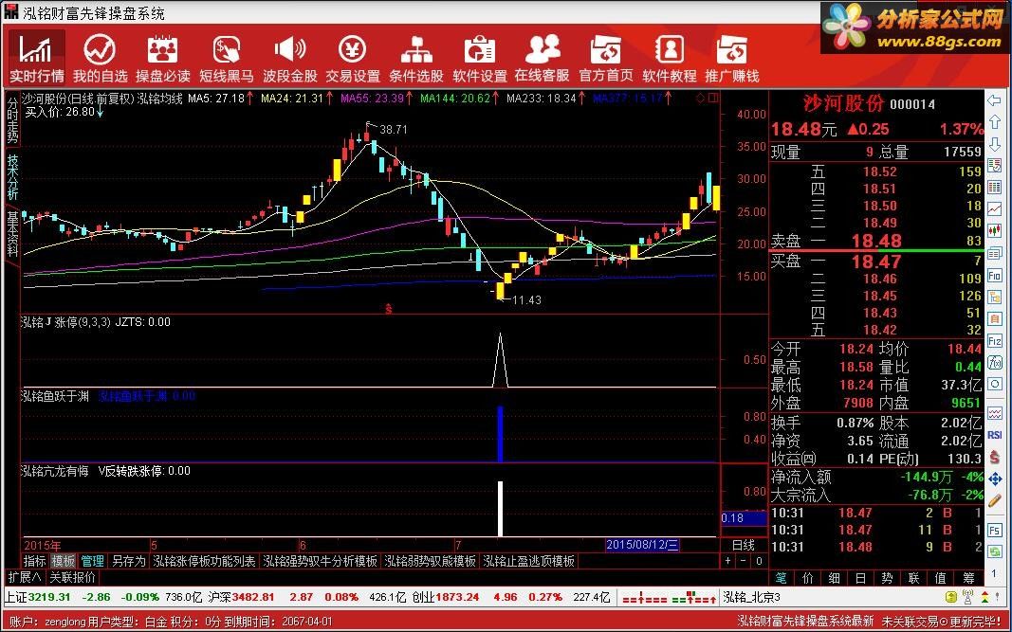This screenshot has height=632, width=1012.
Task: Click the yellow status bar icon
Action: pyautogui.click(x=950, y=597)
